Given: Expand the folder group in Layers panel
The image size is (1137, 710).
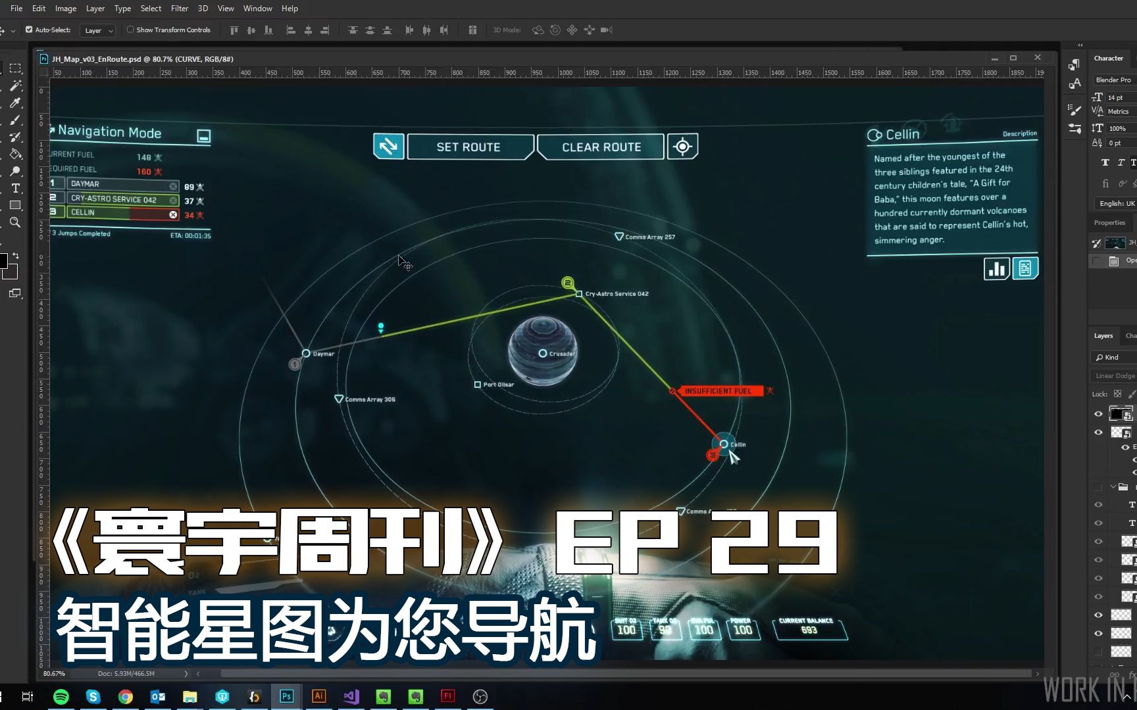Looking at the screenshot, I should (x=1113, y=487).
